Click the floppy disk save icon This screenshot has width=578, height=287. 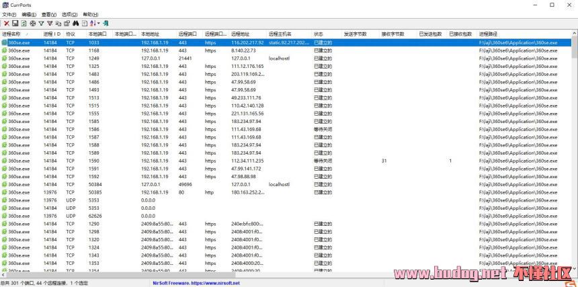pyautogui.click(x=15, y=24)
